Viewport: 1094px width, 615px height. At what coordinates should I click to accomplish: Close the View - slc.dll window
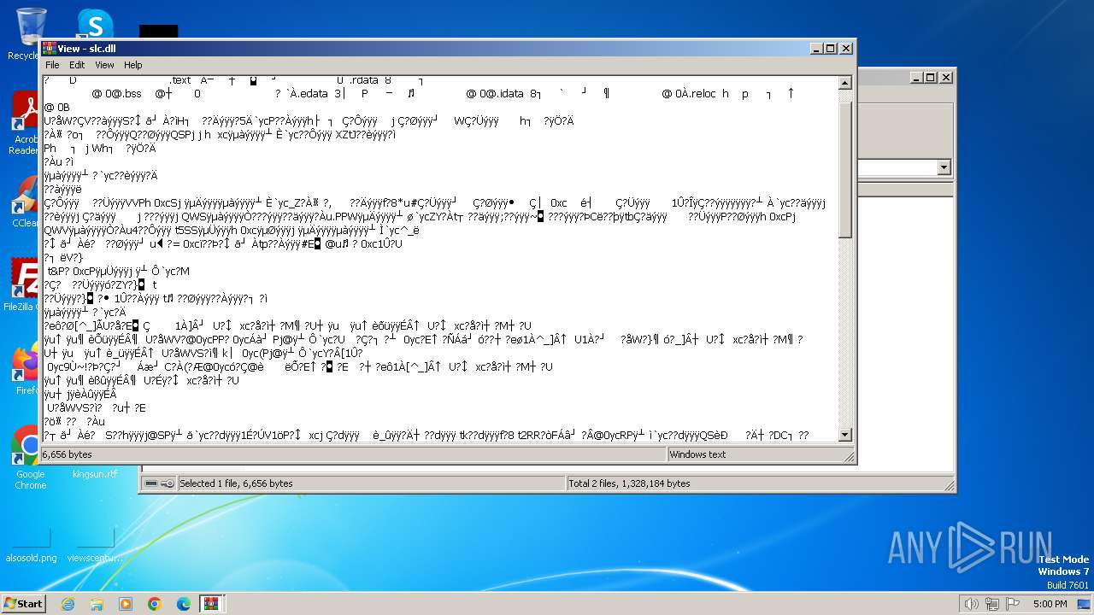tap(845, 49)
